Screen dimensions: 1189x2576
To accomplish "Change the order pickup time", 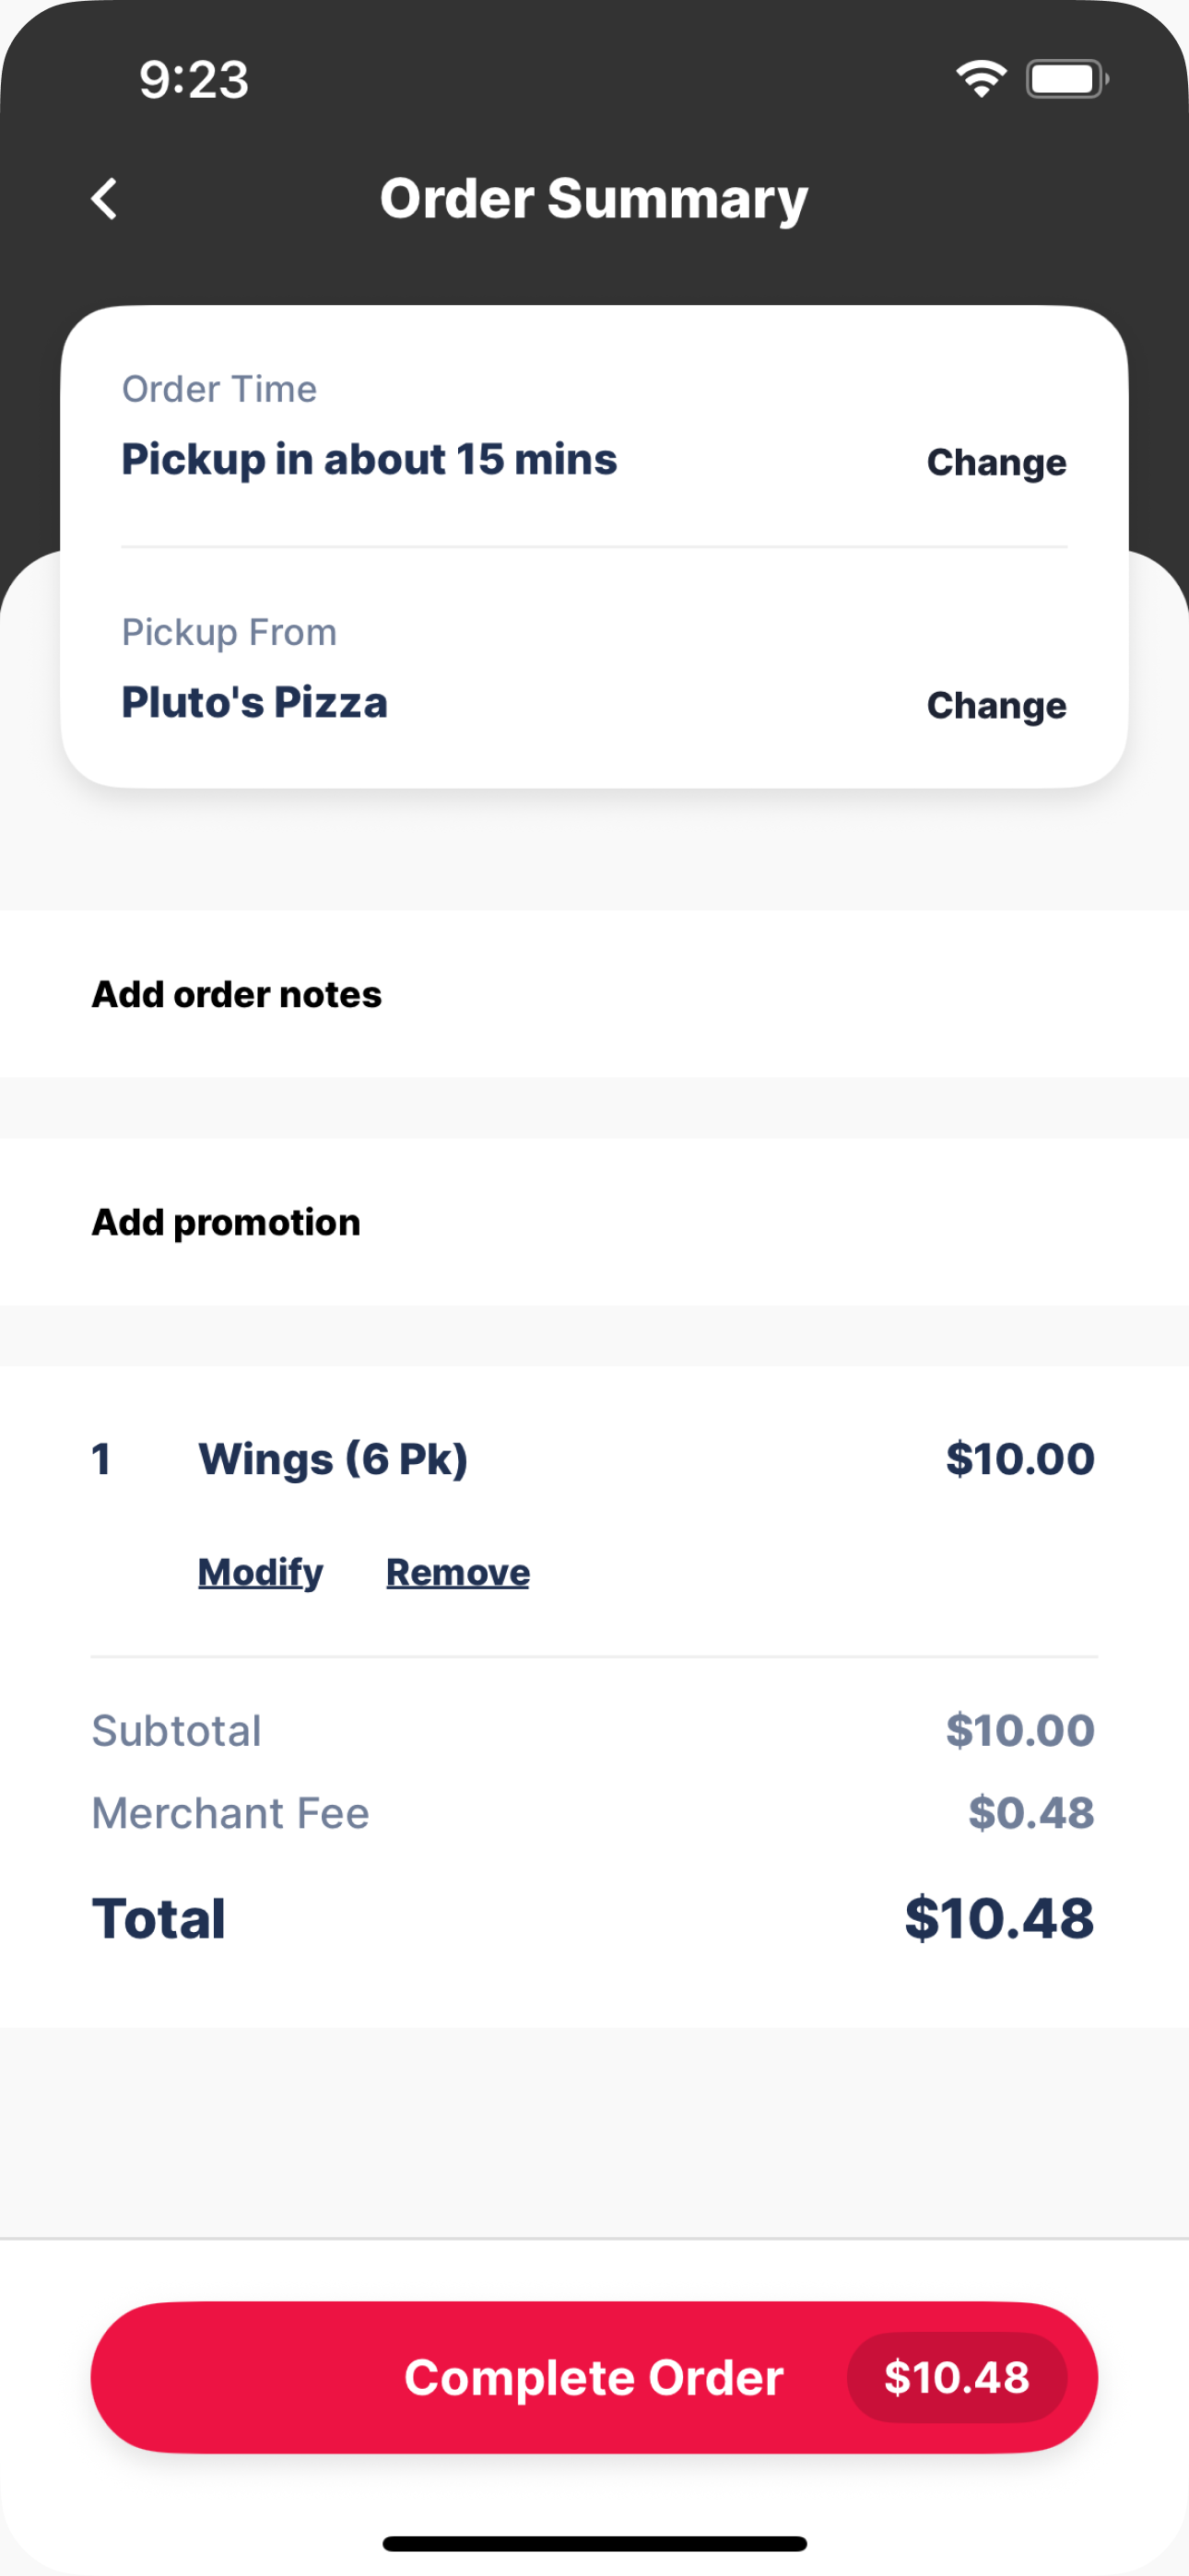I will tap(995, 462).
